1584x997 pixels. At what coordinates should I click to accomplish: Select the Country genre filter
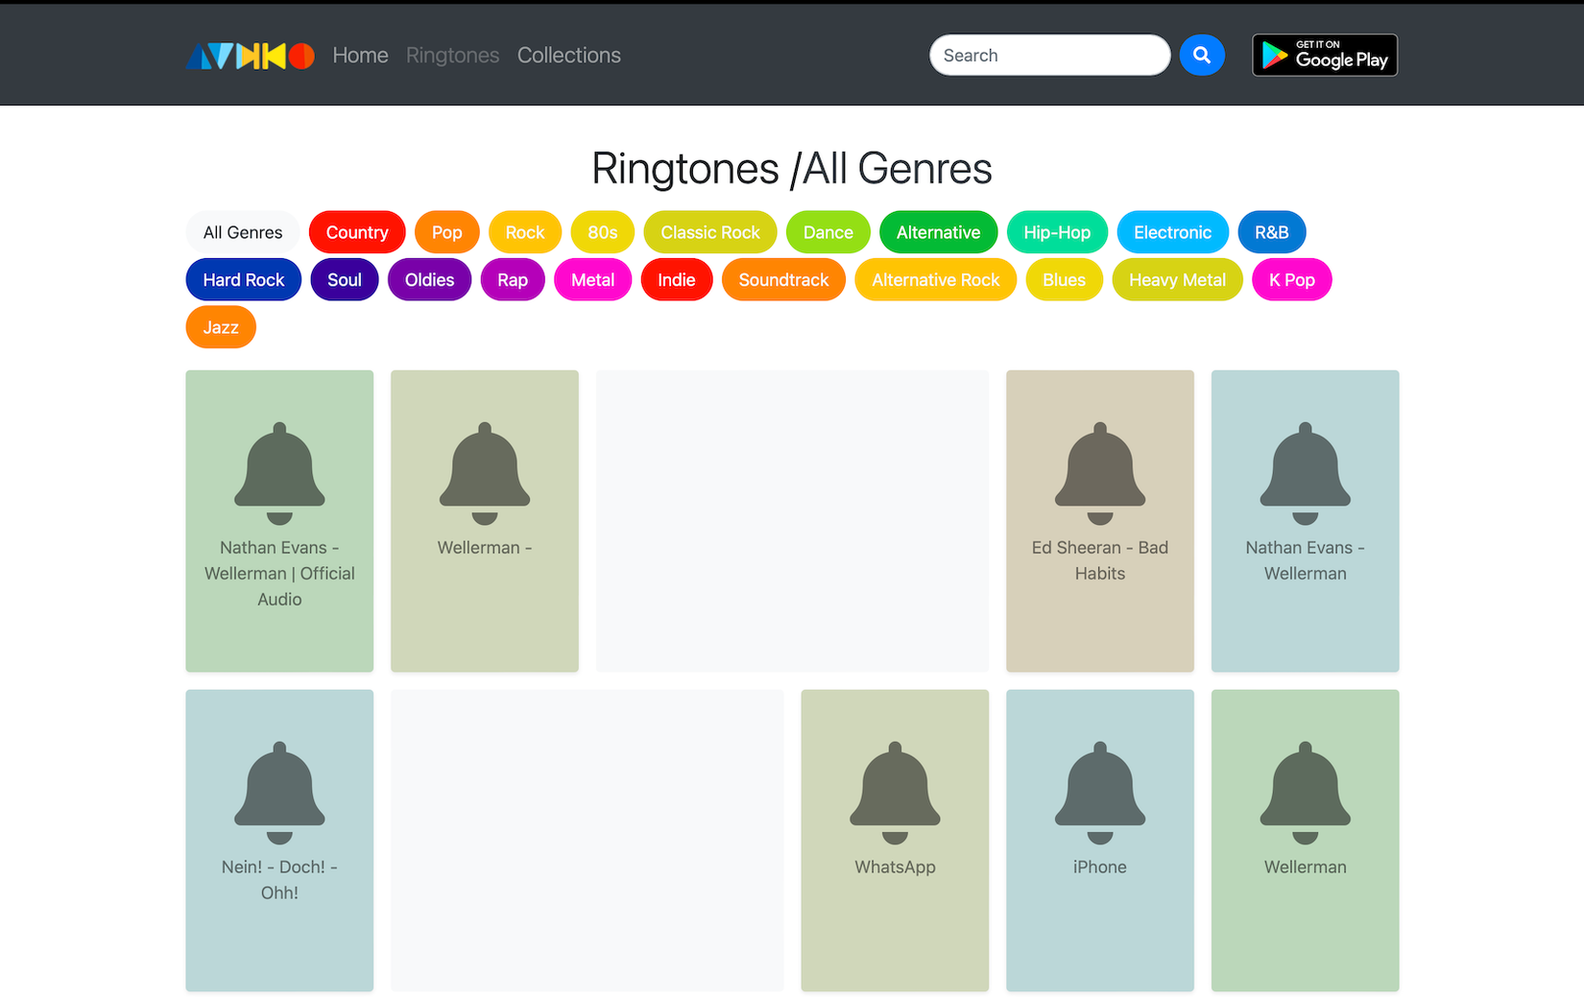pyautogui.click(x=356, y=232)
